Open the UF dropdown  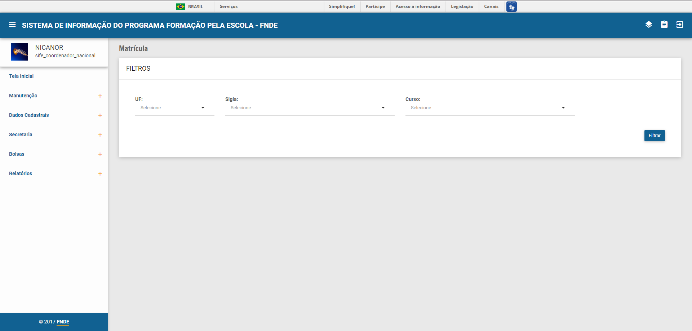(174, 108)
